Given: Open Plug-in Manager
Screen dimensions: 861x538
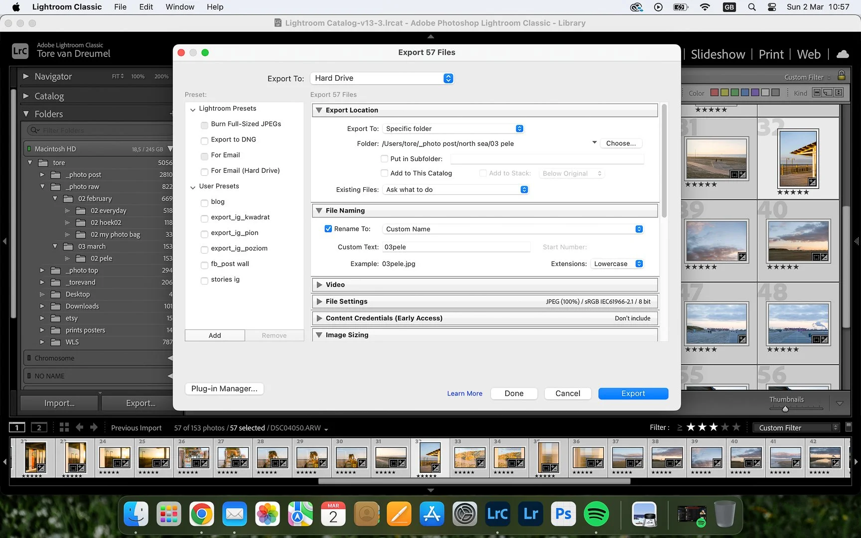Looking at the screenshot, I should [x=224, y=389].
